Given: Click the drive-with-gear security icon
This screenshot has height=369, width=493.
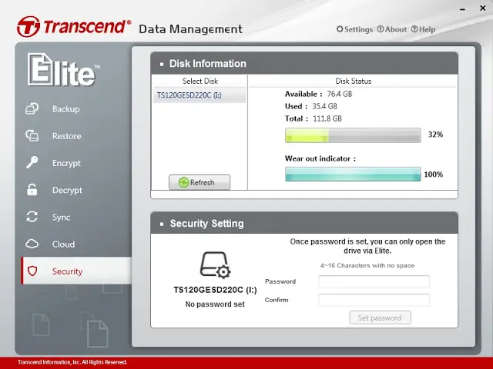Looking at the screenshot, I should click(x=216, y=265).
